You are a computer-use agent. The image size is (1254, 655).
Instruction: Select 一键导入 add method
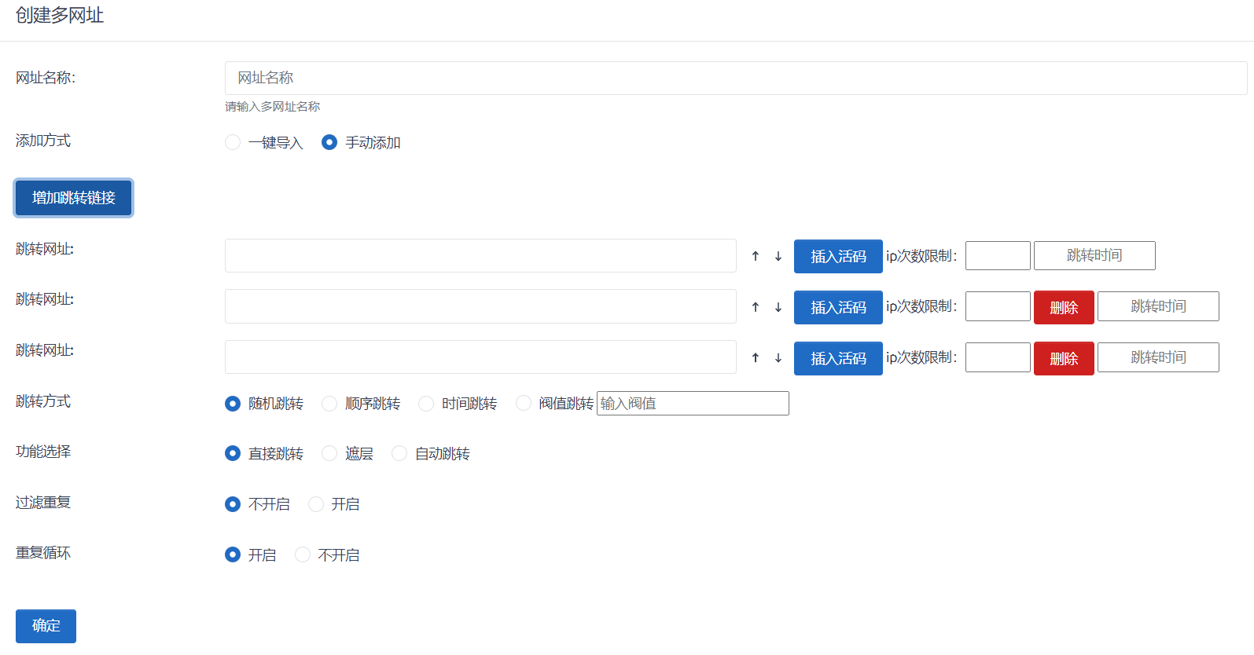pyautogui.click(x=233, y=142)
